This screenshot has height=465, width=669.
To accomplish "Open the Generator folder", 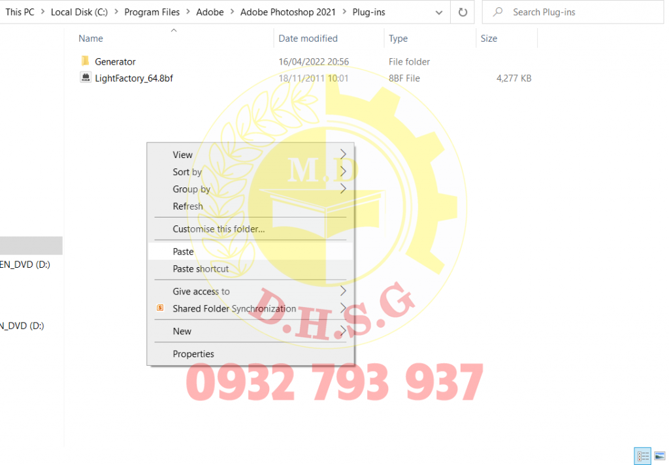I will click(x=116, y=61).
